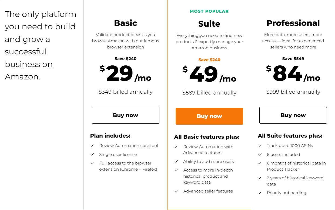
Task: Click checkmark beside 6 users included
Action: coord(260,155)
